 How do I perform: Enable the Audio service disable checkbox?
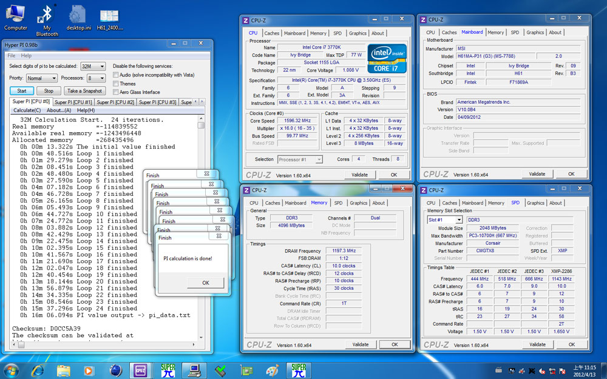116,75
